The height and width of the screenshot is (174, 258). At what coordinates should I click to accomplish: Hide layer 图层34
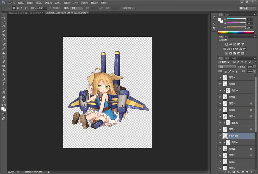[x=220, y=77]
